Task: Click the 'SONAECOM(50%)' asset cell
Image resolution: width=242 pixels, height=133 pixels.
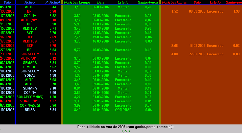Action: click(30, 97)
